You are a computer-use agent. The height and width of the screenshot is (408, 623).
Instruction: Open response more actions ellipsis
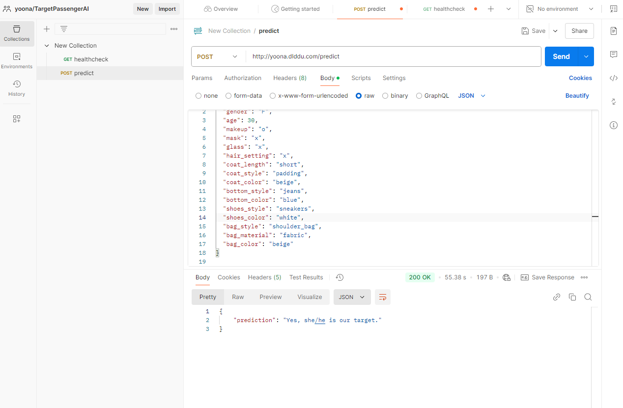pos(584,277)
